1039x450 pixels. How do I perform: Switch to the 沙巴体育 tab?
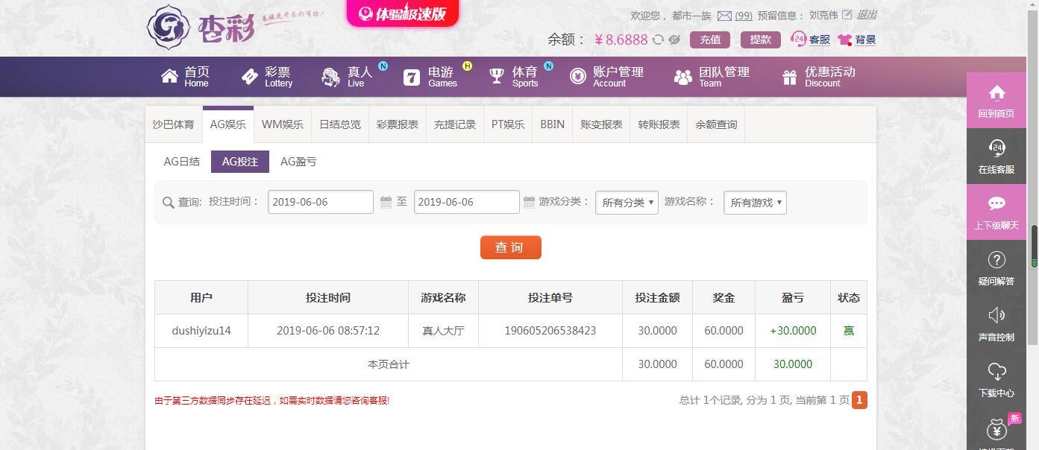click(174, 124)
